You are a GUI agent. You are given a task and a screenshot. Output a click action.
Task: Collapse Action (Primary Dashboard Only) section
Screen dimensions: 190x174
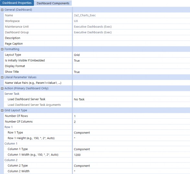tap(2, 89)
